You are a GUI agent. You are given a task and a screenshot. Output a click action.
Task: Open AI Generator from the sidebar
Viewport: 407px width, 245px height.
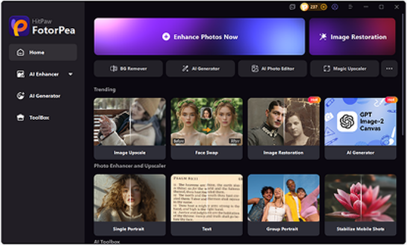[43, 96]
